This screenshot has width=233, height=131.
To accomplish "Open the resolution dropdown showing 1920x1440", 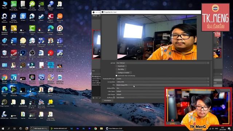I will (x=163, y=82).
